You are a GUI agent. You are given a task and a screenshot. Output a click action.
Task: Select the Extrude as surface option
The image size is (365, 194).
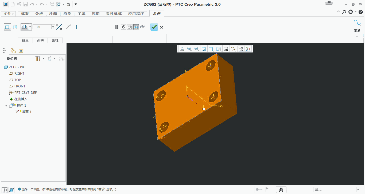click(15, 27)
